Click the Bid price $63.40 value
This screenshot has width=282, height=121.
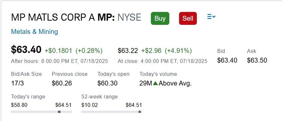[x=227, y=60]
